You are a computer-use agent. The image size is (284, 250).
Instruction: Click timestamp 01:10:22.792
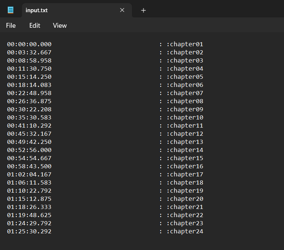(29, 191)
